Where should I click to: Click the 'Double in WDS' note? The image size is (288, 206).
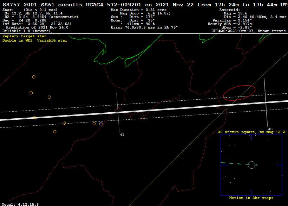18,40
